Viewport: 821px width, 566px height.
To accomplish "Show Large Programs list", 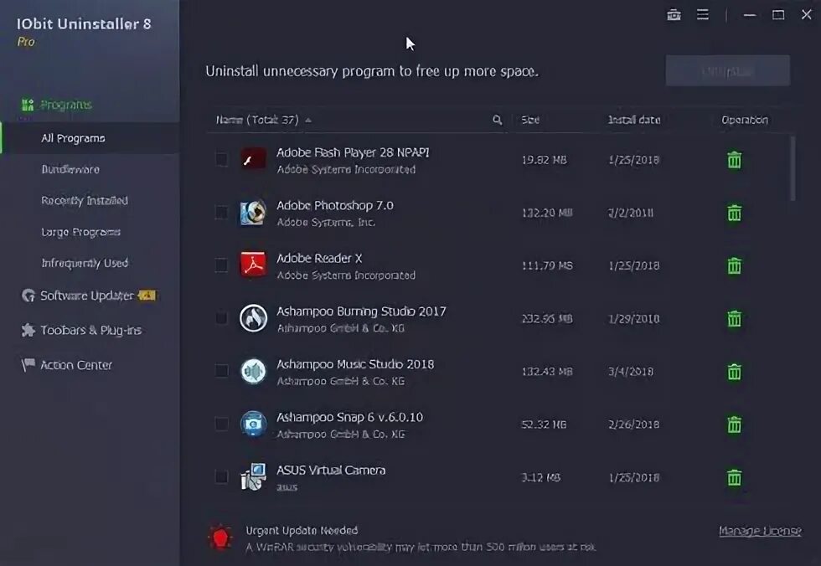I will pos(80,232).
